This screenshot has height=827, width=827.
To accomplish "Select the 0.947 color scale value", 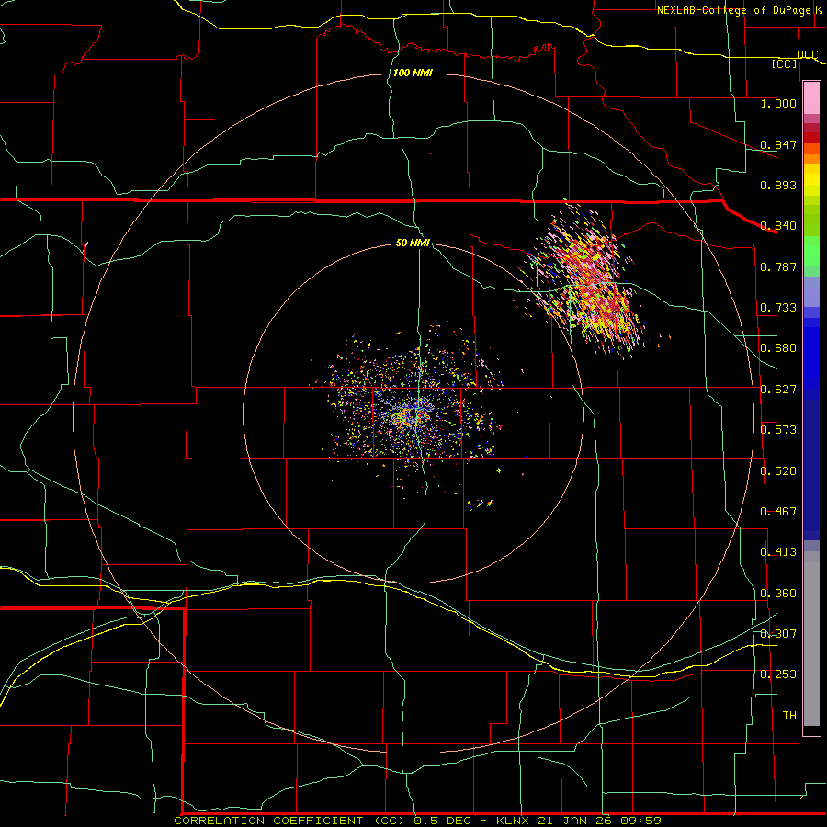I will 778,144.
